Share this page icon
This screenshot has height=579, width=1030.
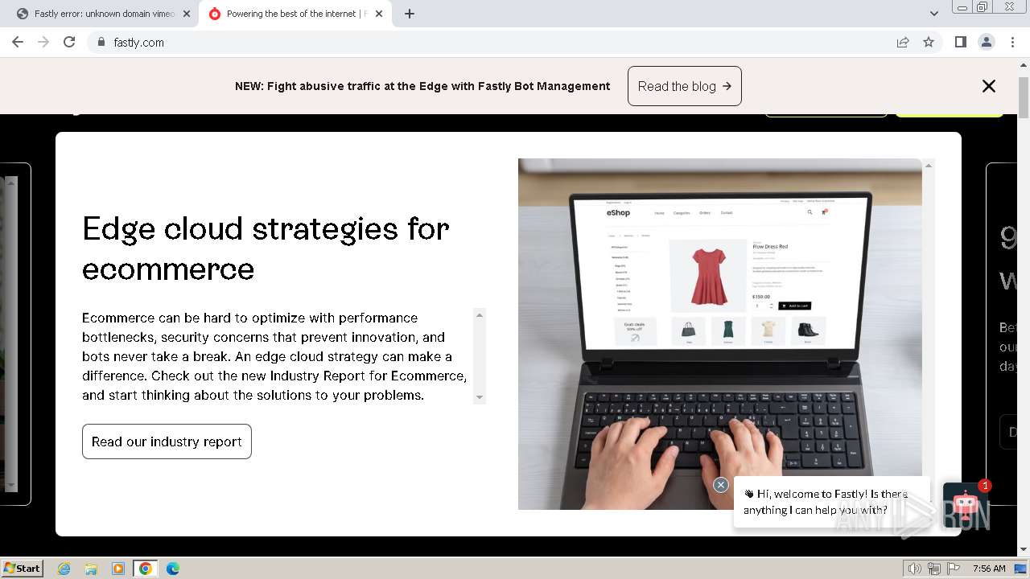(x=903, y=42)
